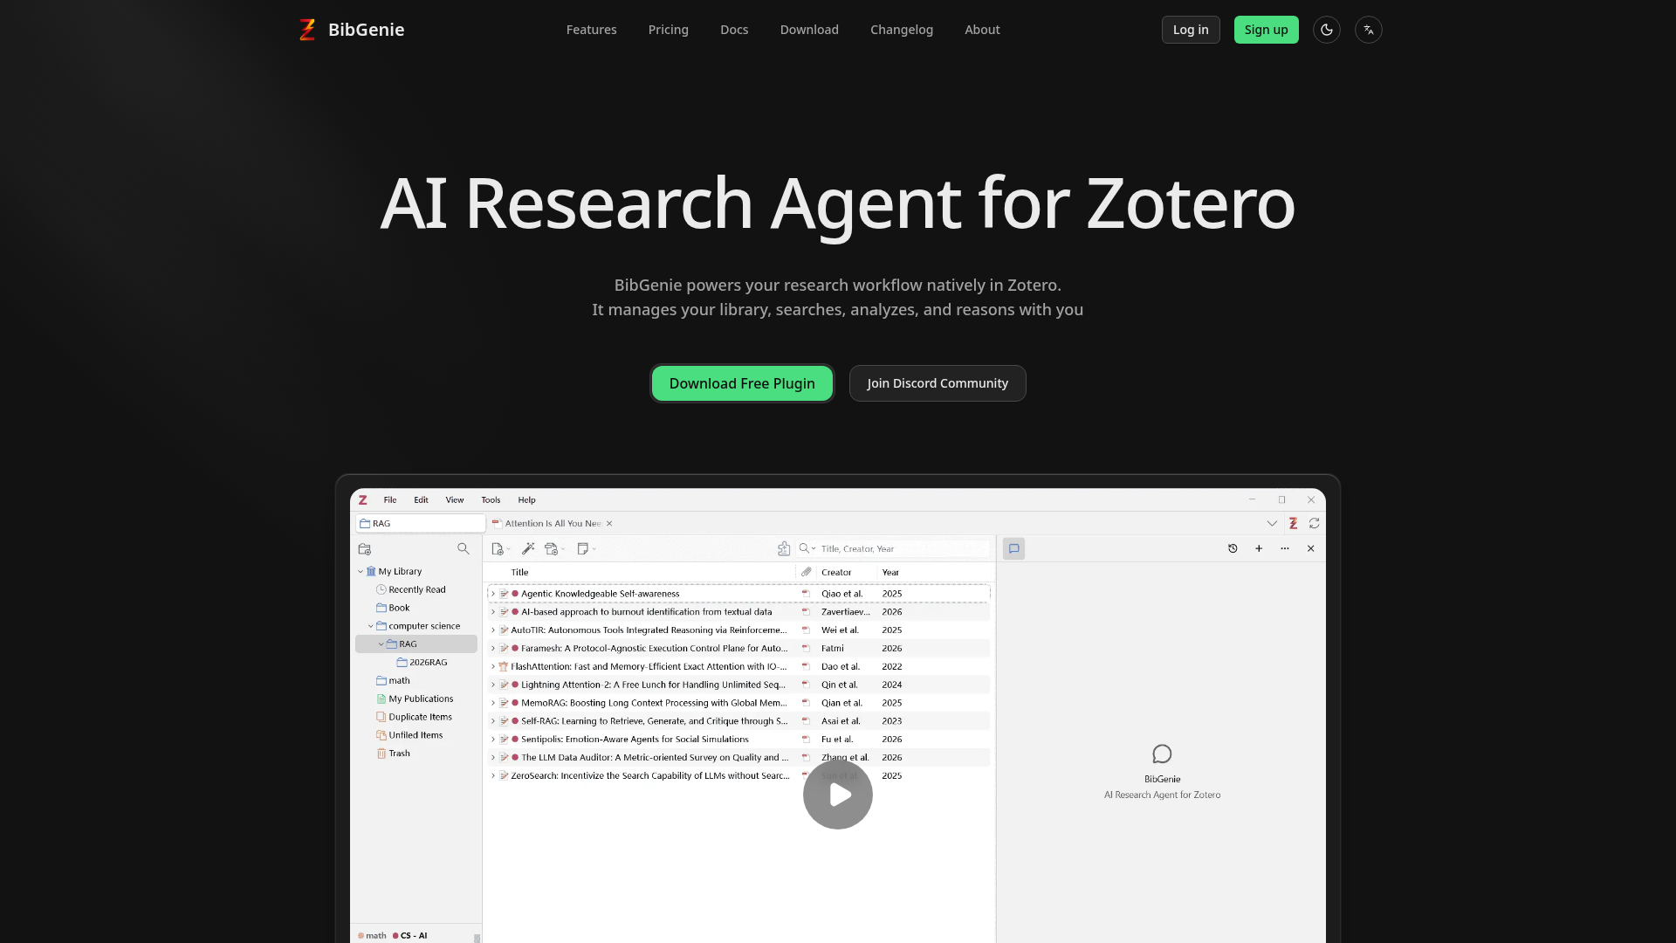
Task: Expand the FlashAttention item row
Action: 493,667
